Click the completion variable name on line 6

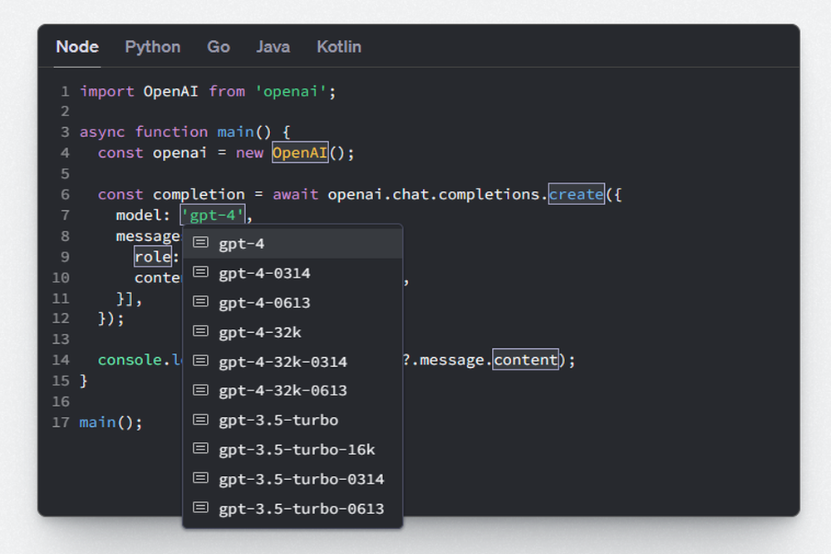pyautogui.click(x=199, y=194)
